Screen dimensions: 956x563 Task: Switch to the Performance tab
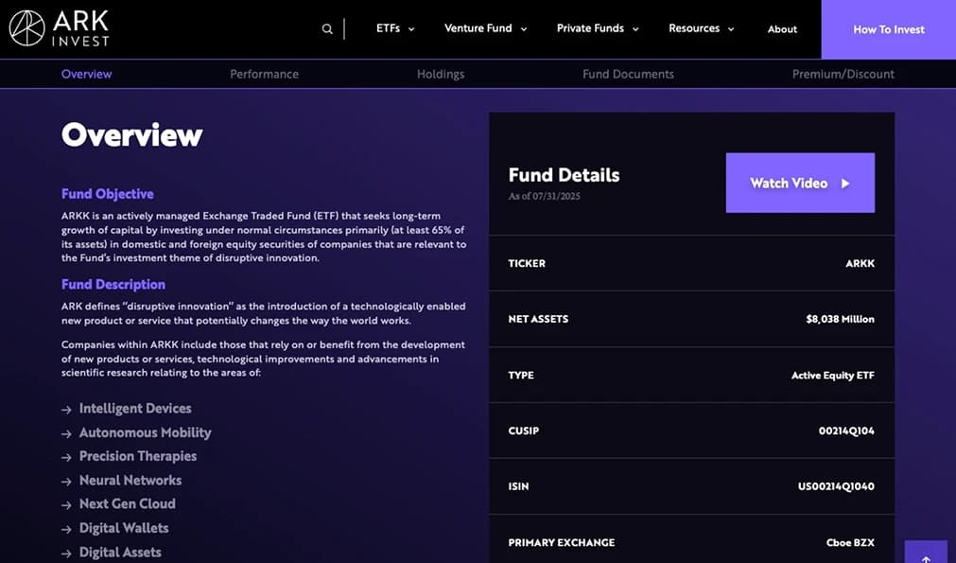pyautogui.click(x=264, y=74)
